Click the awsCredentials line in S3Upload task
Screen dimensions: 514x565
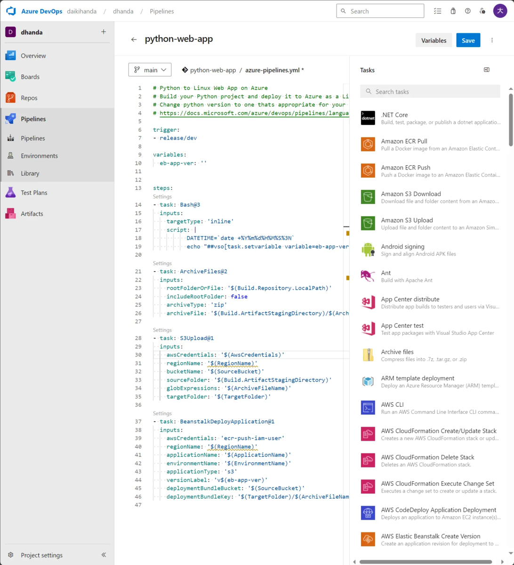point(225,355)
